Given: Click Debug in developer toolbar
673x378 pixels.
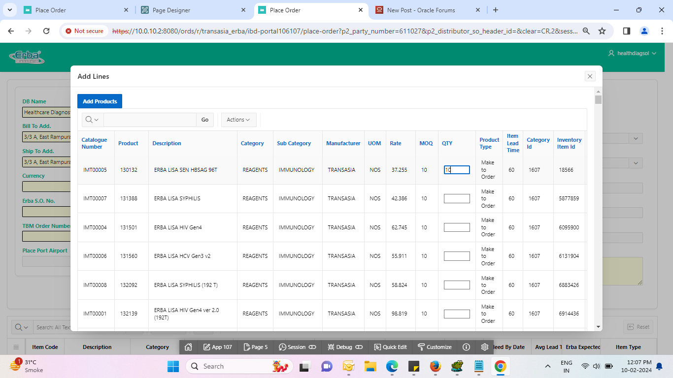Looking at the screenshot, I should pos(345,347).
